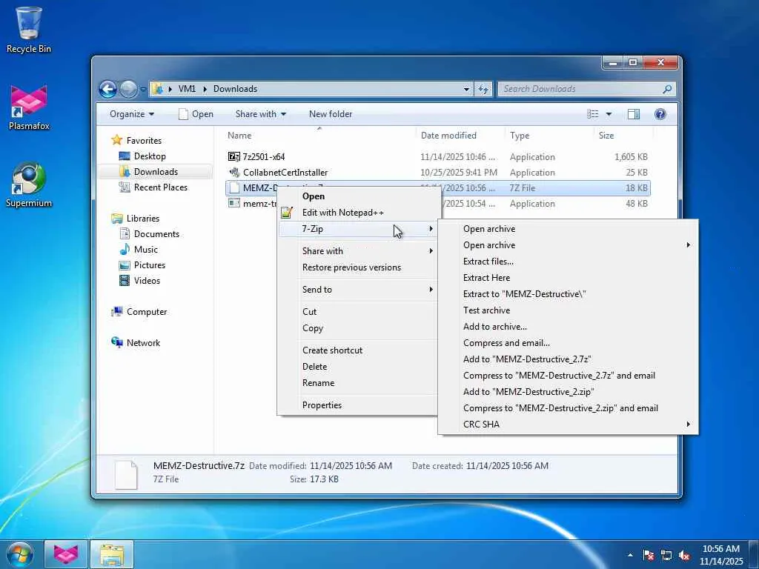Click the 7z2501-x64 file icon
This screenshot has width=759, height=569.
pyautogui.click(x=233, y=156)
